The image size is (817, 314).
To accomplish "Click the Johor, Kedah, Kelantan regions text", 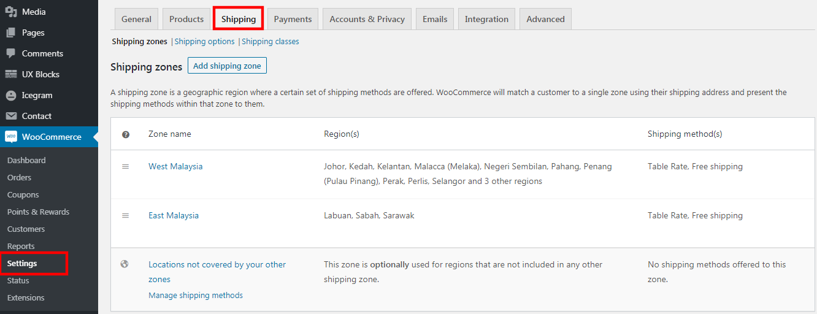I will (x=468, y=174).
